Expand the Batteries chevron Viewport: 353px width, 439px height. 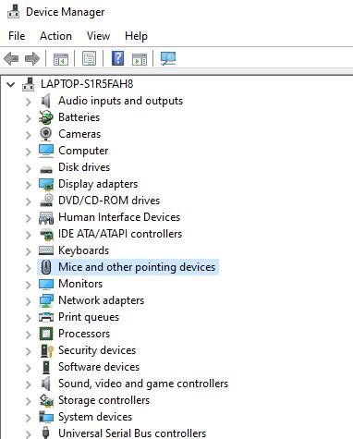(x=29, y=118)
